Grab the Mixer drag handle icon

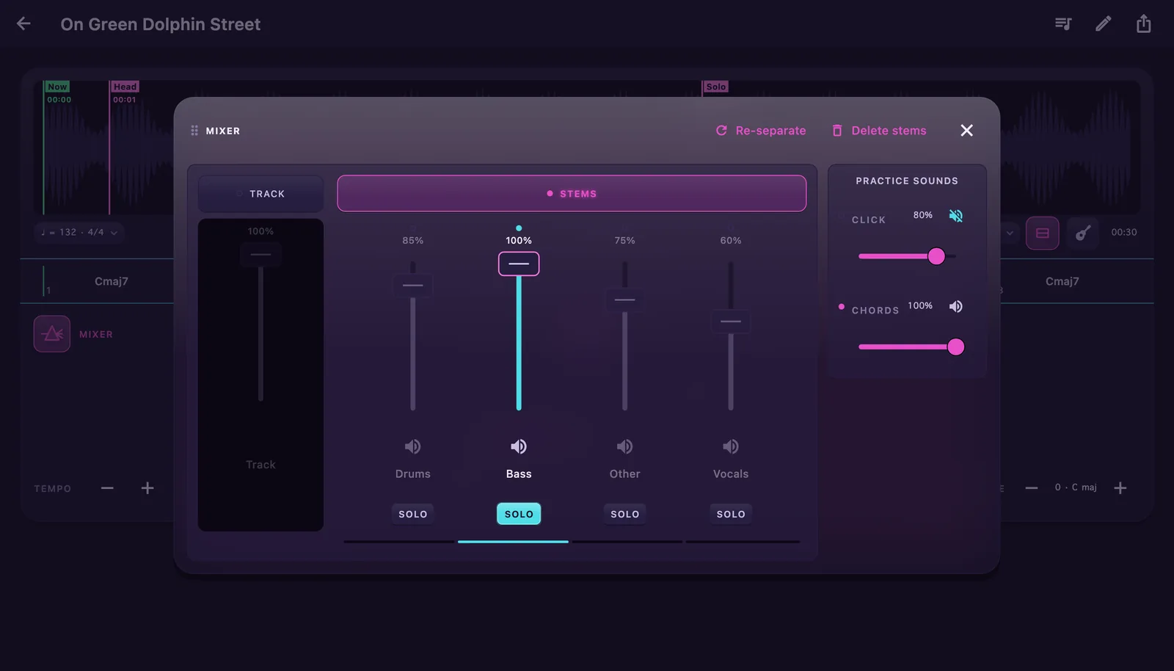(x=194, y=131)
